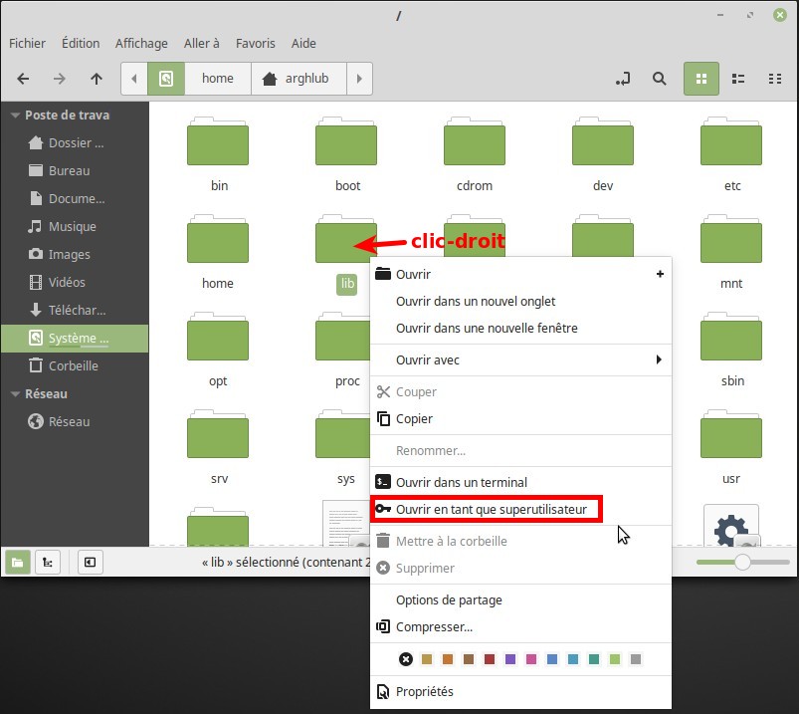
Task: Switch to icon grid view
Action: coord(700,79)
